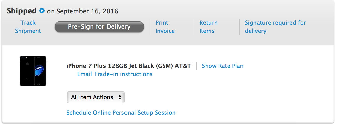Click the iPhone 7 Plus 128GB Jet Black title

click(129, 66)
